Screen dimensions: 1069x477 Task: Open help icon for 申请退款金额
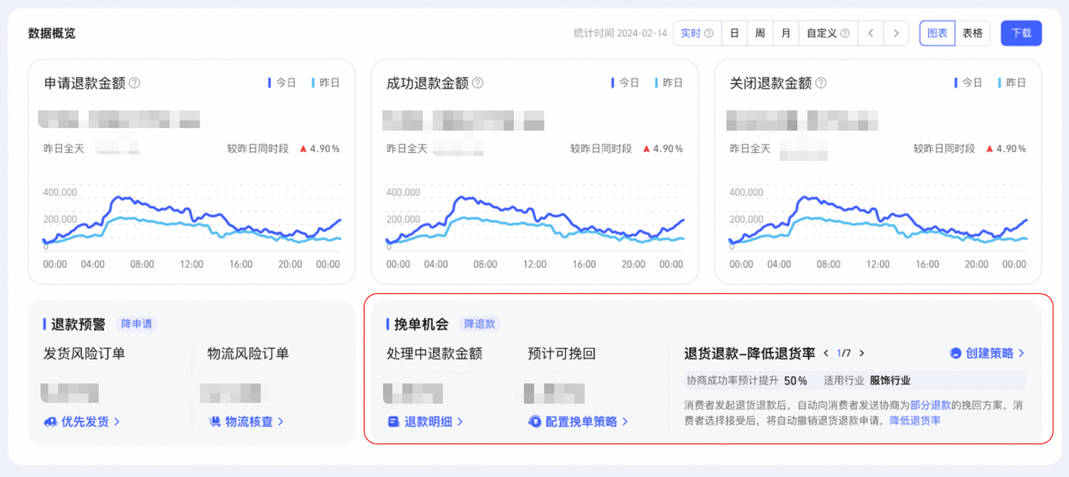click(x=135, y=83)
